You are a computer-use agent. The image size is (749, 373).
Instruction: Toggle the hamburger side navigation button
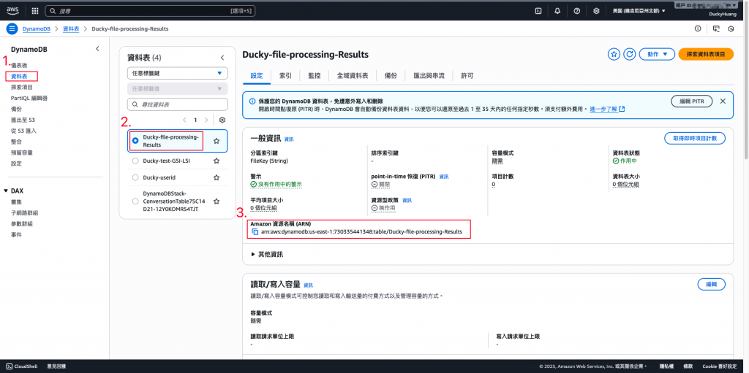(x=12, y=28)
